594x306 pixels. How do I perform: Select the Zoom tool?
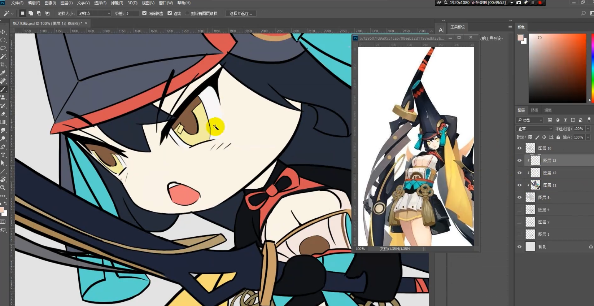tap(3, 188)
